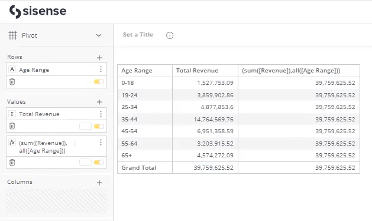Edit the sum Revenue formula in Values
372x221 pixels.
pyautogui.click(x=43, y=147)
